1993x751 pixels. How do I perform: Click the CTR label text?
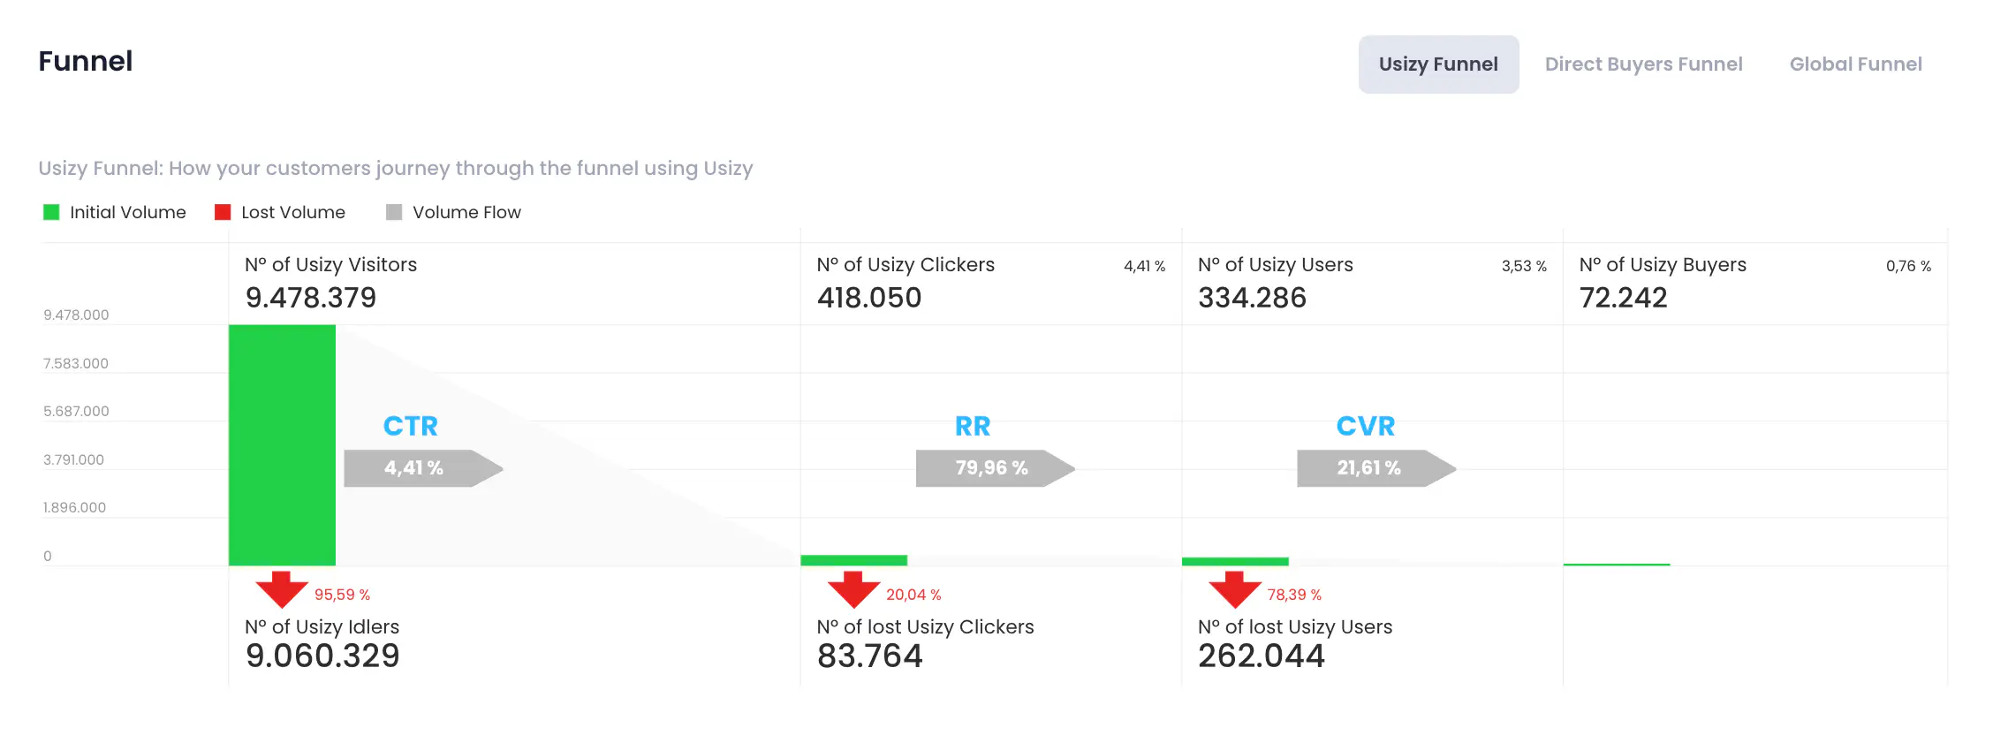[x=410, y=426]
